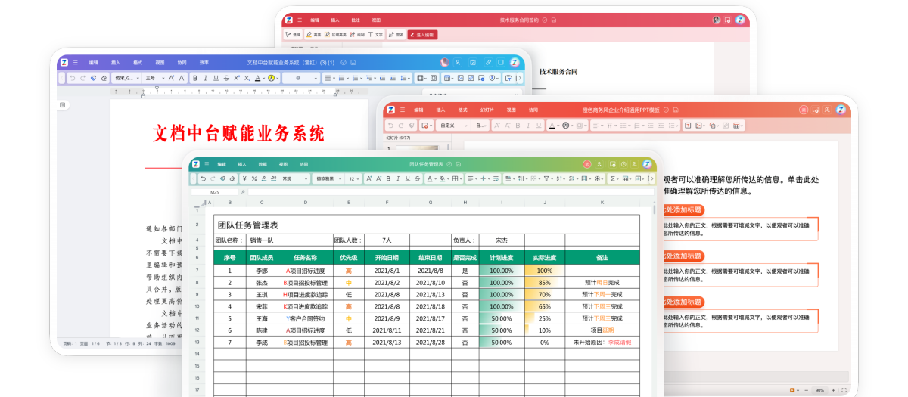
Task: Click the 签名 button in the PDF toolbar
Action: (x=396, y=35)
